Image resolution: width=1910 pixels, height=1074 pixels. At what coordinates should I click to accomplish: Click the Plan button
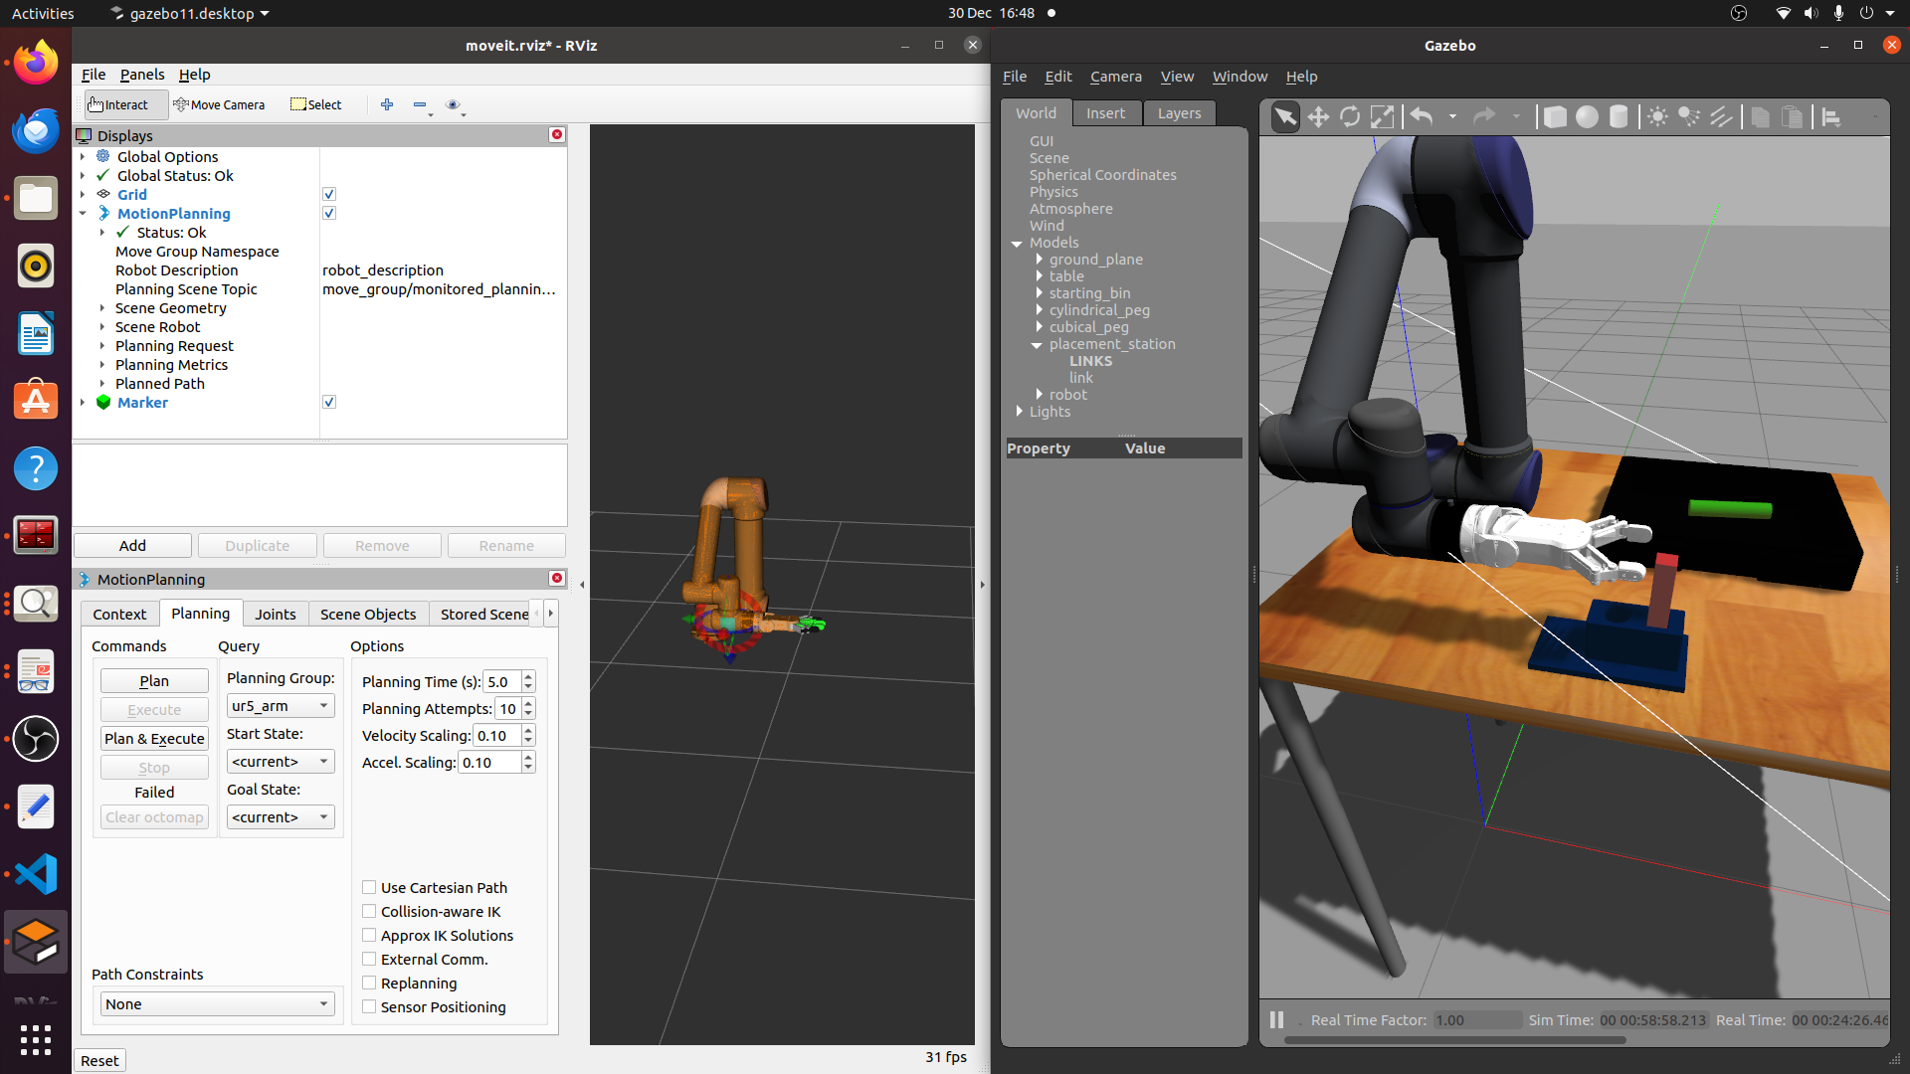154,681
